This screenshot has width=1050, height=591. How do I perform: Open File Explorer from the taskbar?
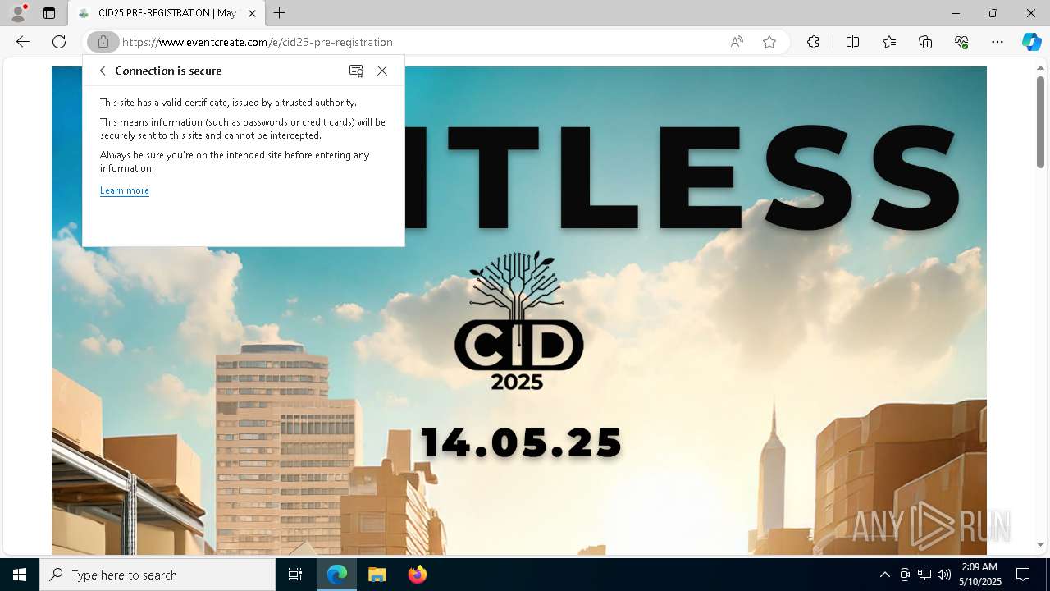point(377,575)
